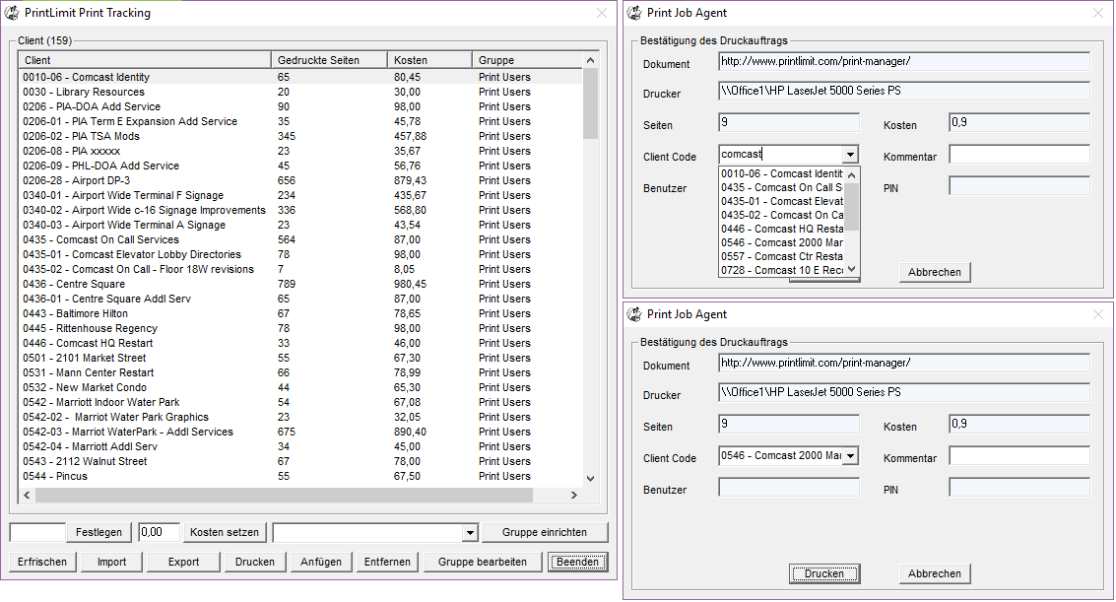The width and height of the screenshot is (1116, 602).
Task: Close the top Print Job Agent window
Action: pyautogui.click(x=1098, y=13)
